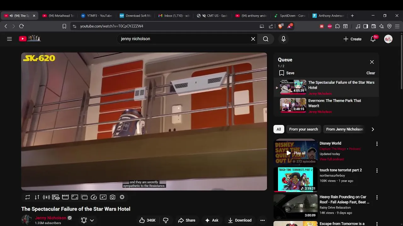Select the All filter chip
This screenshot has width=403, height=226.
[x=279, y=129]
